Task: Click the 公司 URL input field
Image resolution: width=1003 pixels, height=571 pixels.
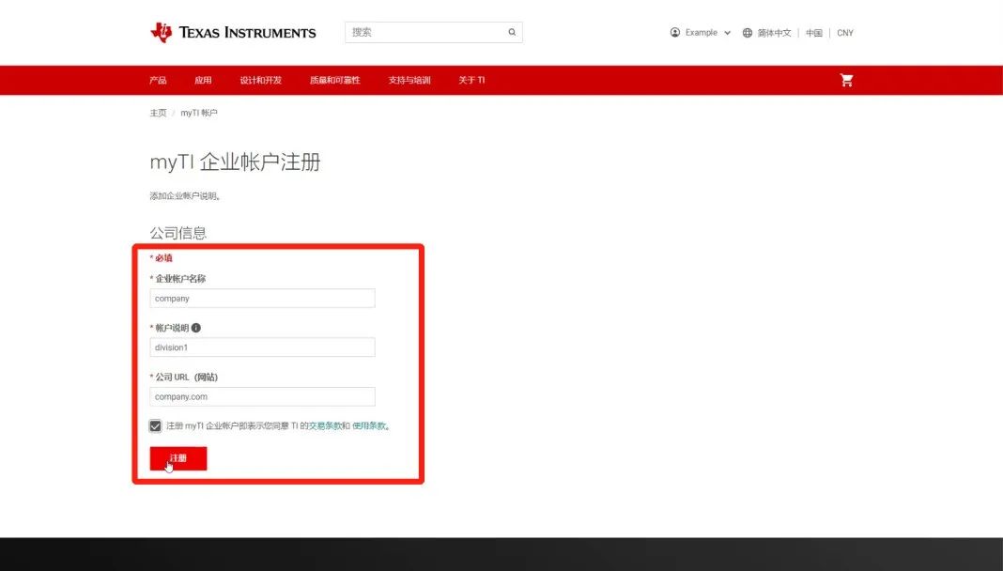Action: (x=262, y=396)
